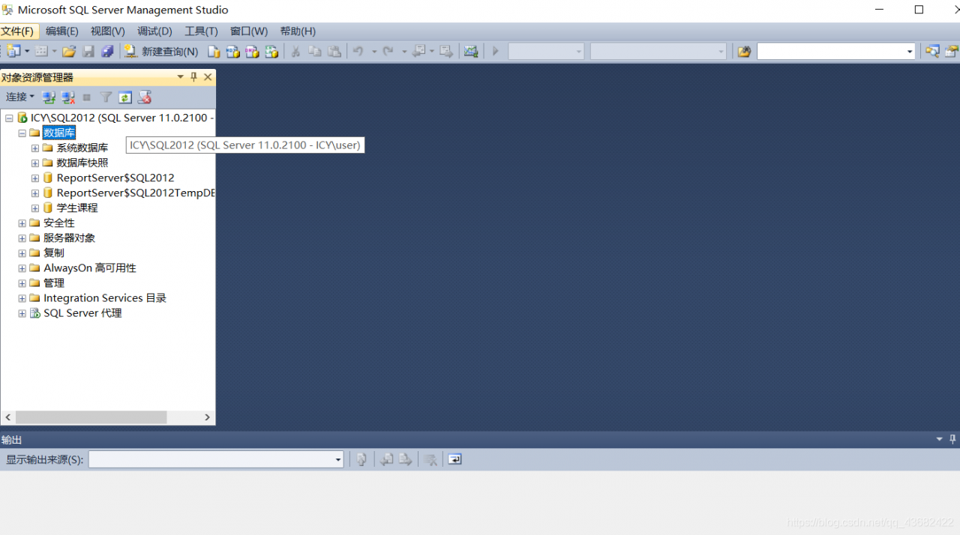Click the Connect Object Explorer icon
This screenshot has height=535, width=960.
49,97
